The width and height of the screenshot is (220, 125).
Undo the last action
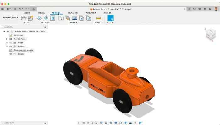20,9
